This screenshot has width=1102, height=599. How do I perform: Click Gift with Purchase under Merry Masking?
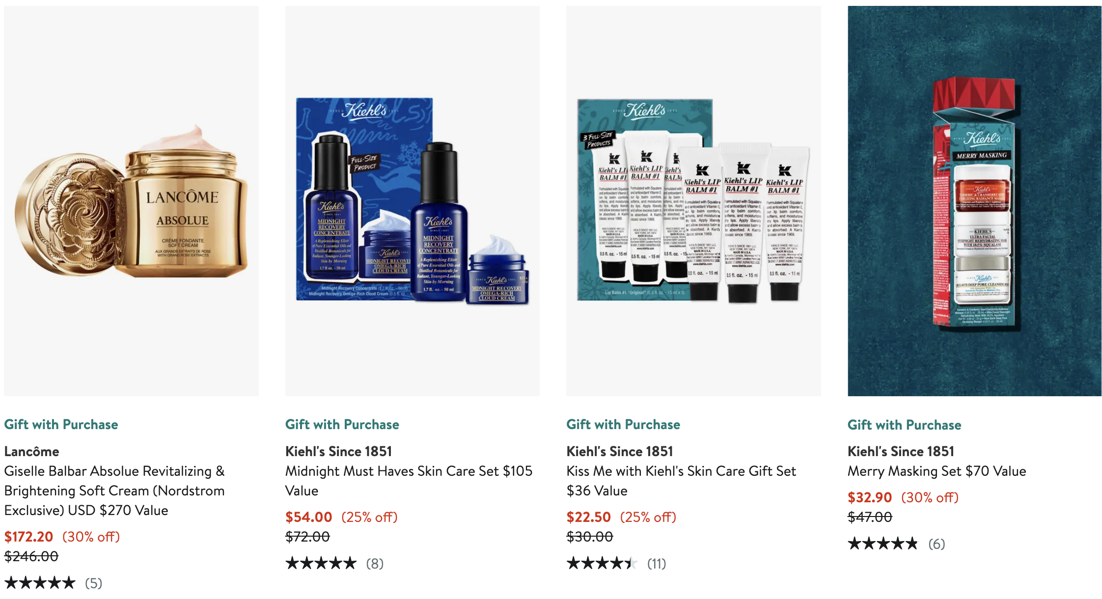905,425
